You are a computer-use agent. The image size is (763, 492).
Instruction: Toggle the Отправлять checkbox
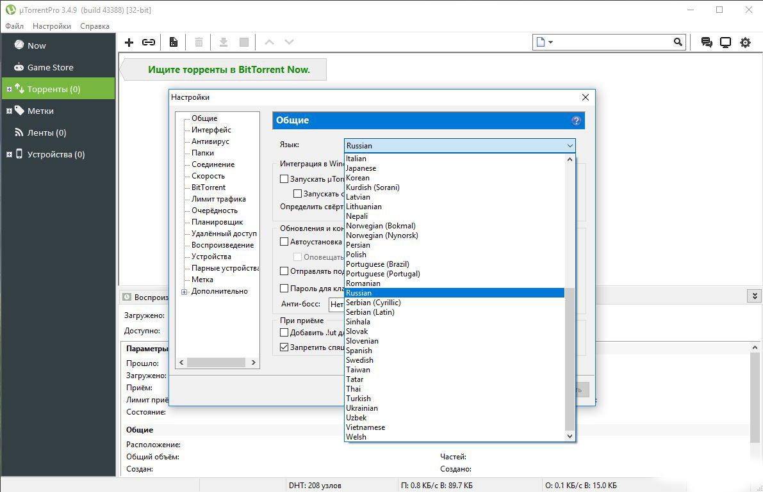tap(284, 271)
